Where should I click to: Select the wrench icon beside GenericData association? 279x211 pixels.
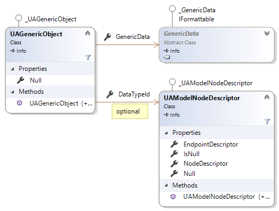click(x=107, y=37)
